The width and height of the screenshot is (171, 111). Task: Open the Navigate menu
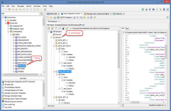(21, 6)
